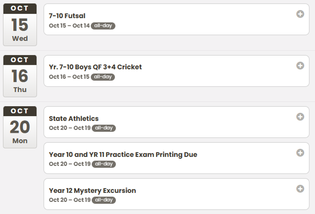Open Year 12 Mystery Excursion title

coord(92,191)
